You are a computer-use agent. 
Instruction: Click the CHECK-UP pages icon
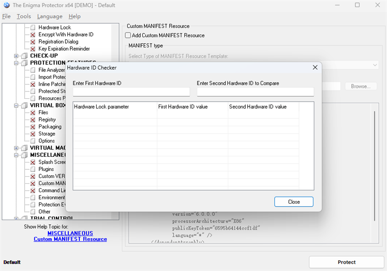tap(25, 56)
